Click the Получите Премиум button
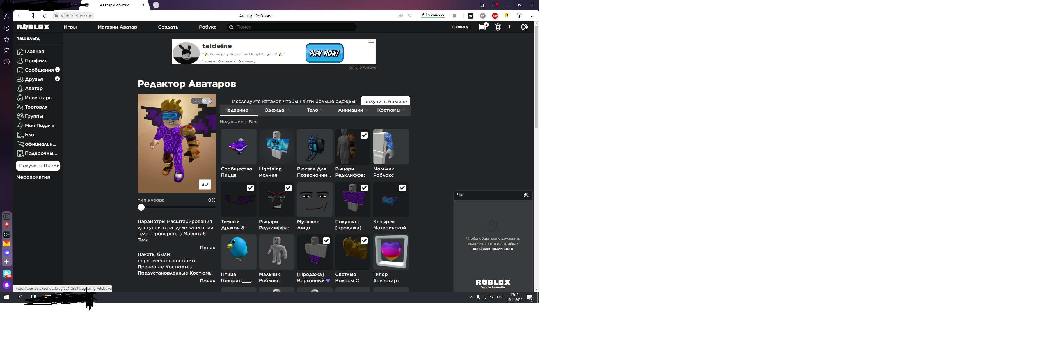The image size is (1053, 355). (38, 165)
